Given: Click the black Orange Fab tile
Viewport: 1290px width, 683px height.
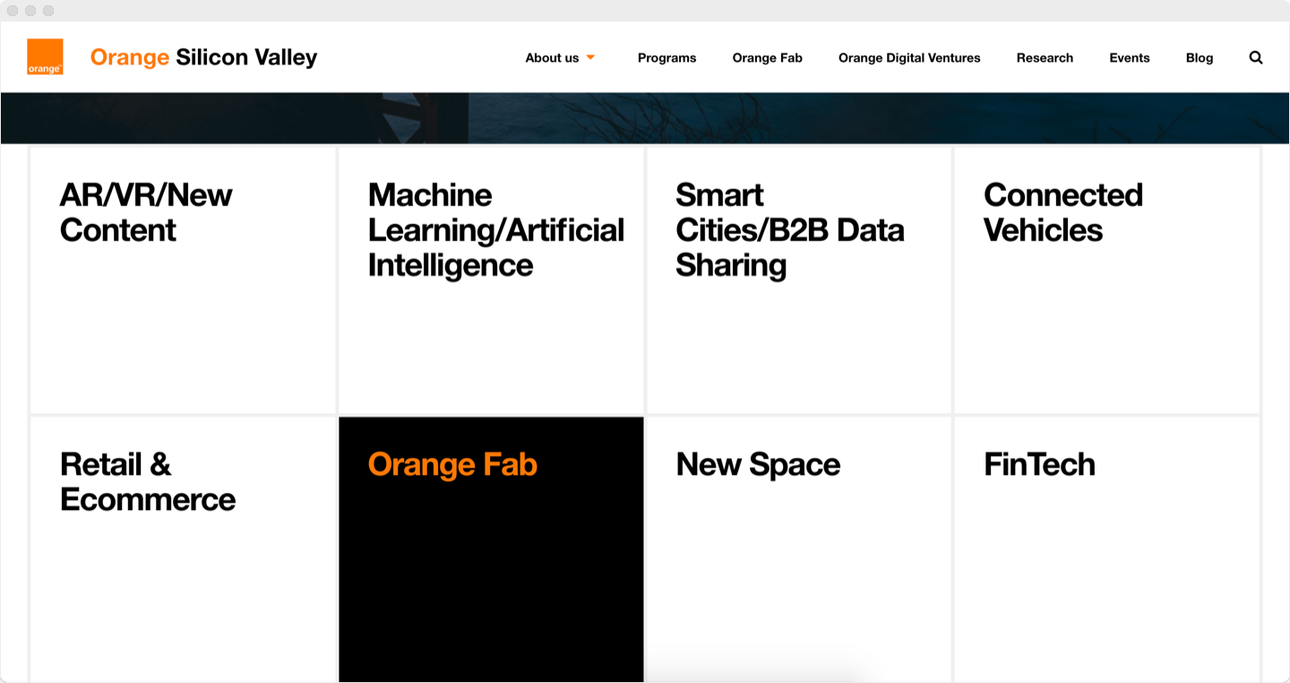Looking at the screenshot, I should pos(491,549).
